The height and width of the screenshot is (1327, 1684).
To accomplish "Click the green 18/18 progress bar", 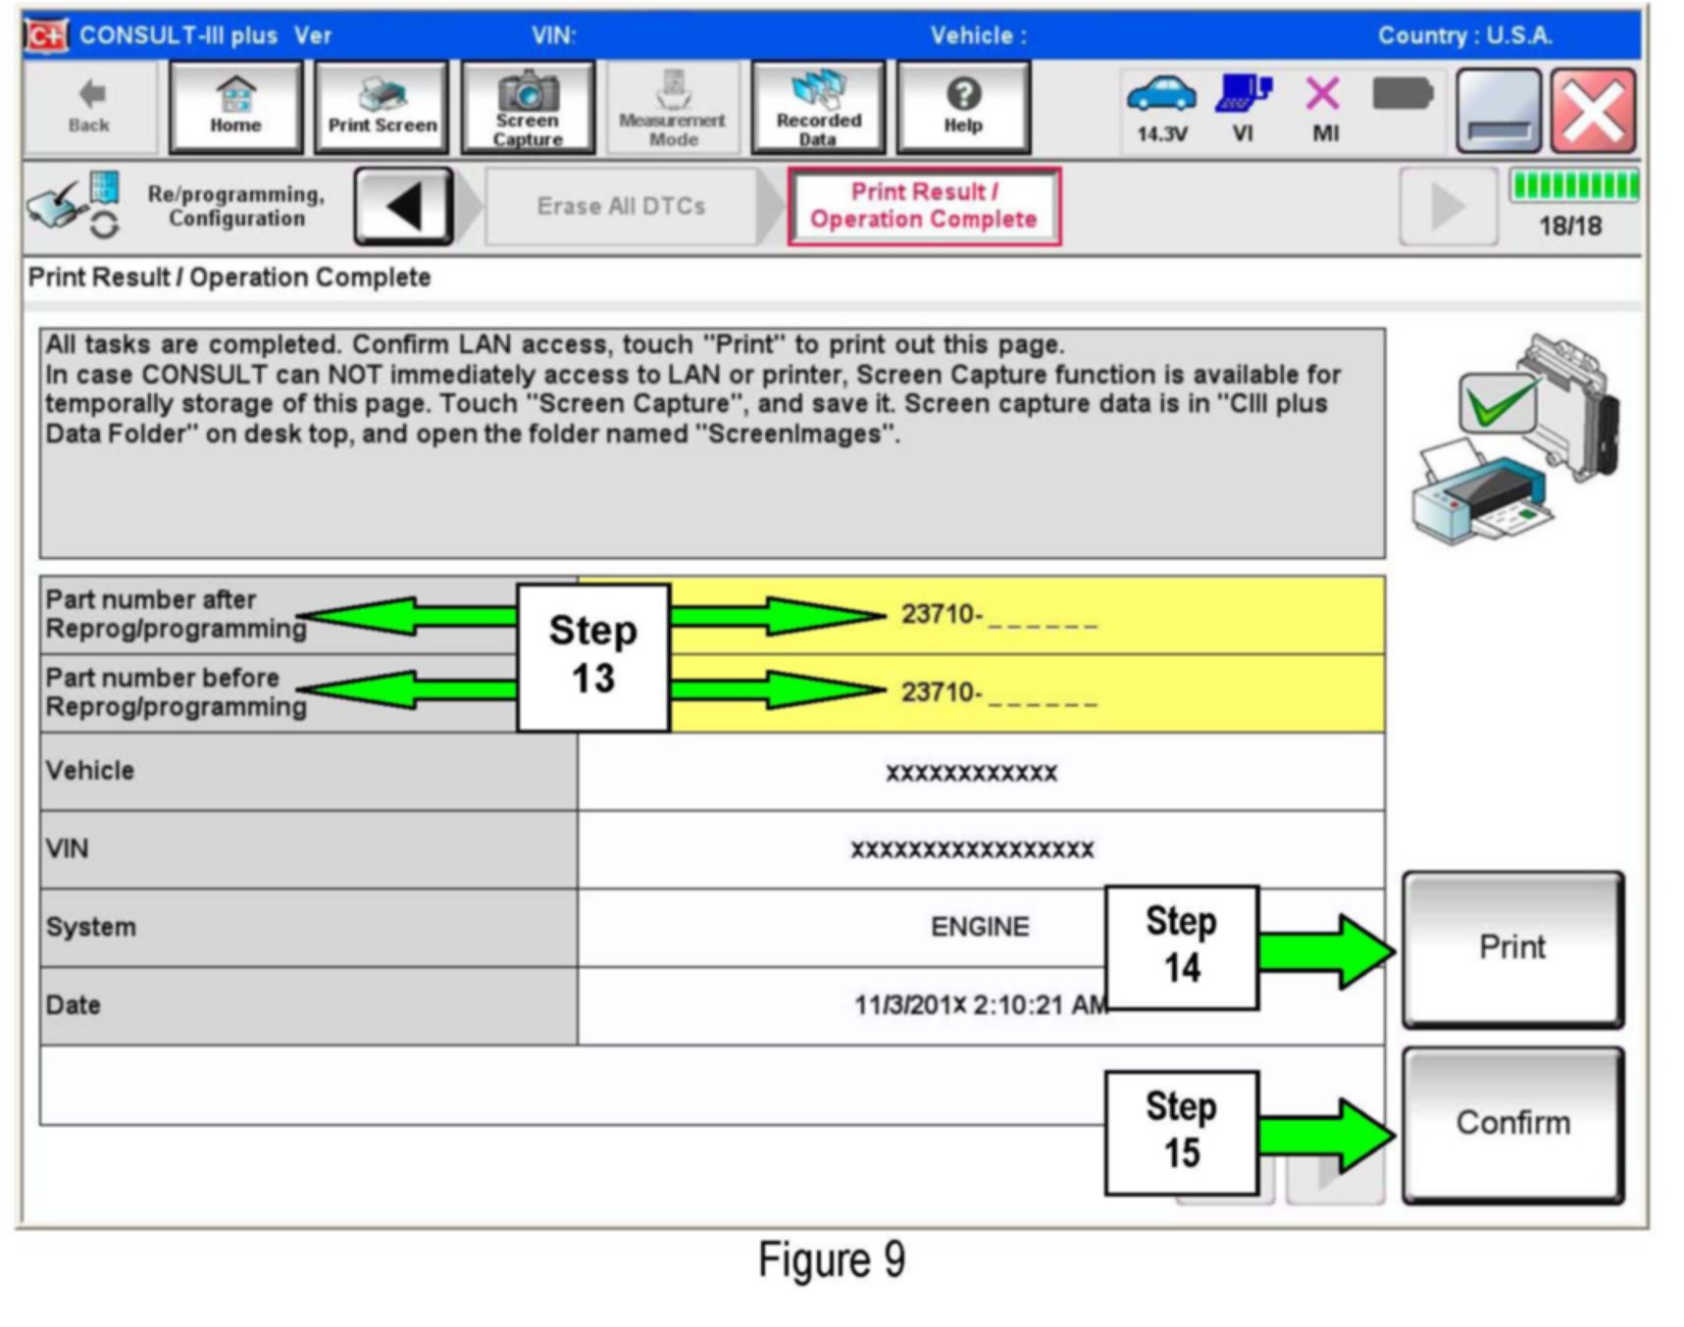I will pyautogui.click(x=1573, y=186).
